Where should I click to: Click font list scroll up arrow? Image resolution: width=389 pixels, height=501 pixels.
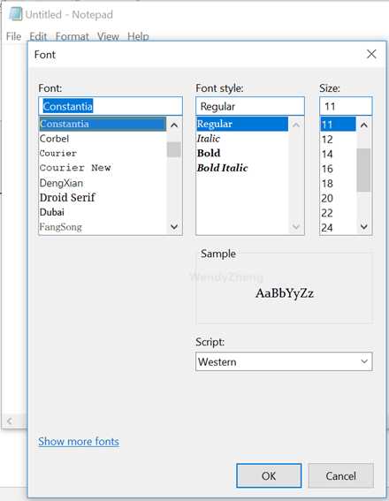174,125
